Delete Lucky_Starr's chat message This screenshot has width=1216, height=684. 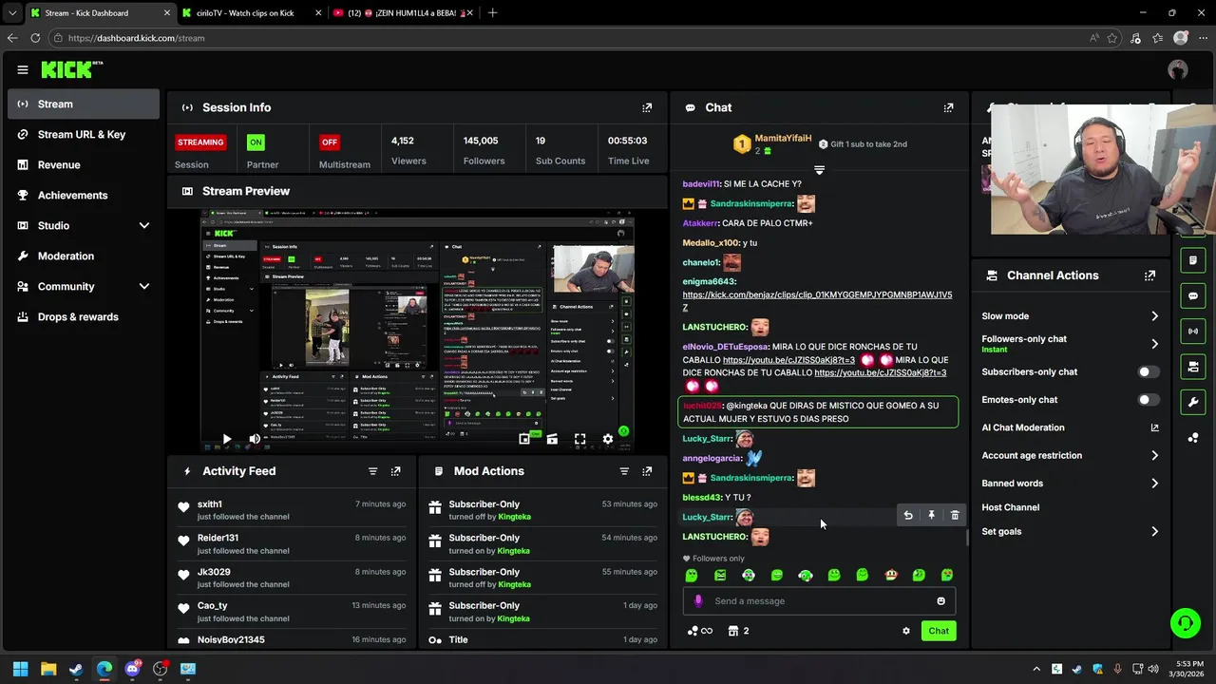click(955, 515)
